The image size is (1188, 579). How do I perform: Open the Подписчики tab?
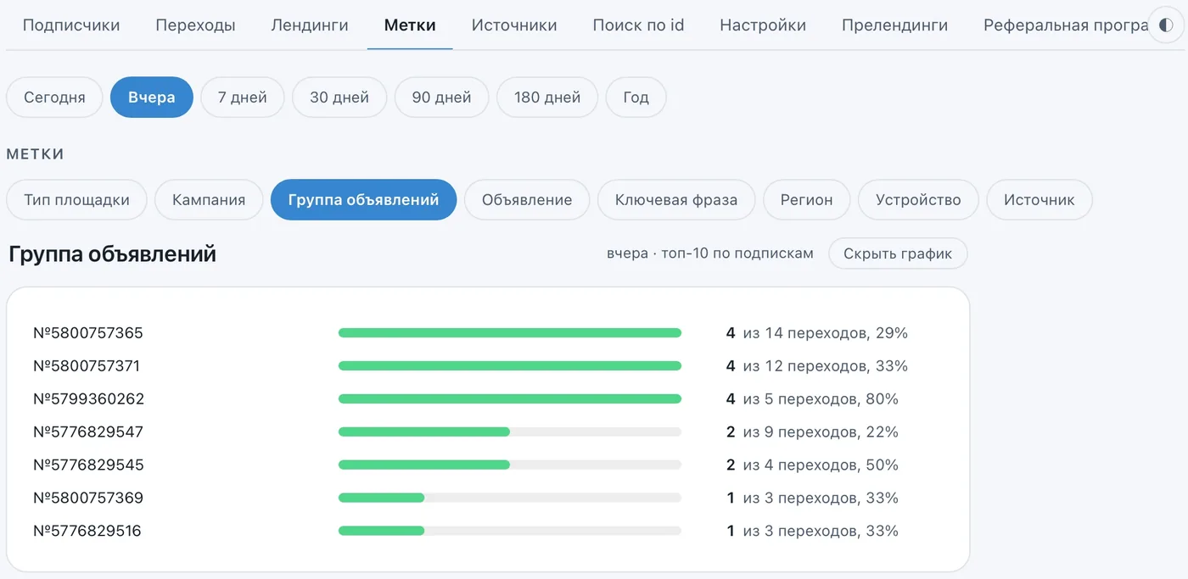click(71, 25)
